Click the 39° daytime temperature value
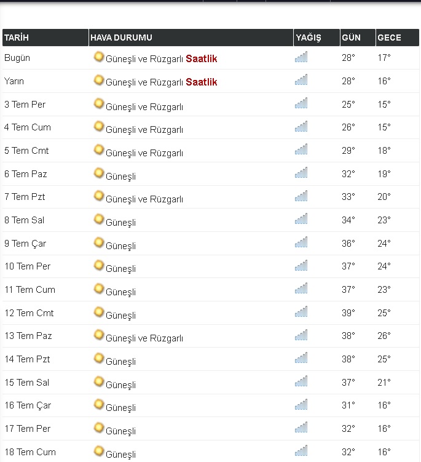The image size is (421, 462). coord(348,313)
